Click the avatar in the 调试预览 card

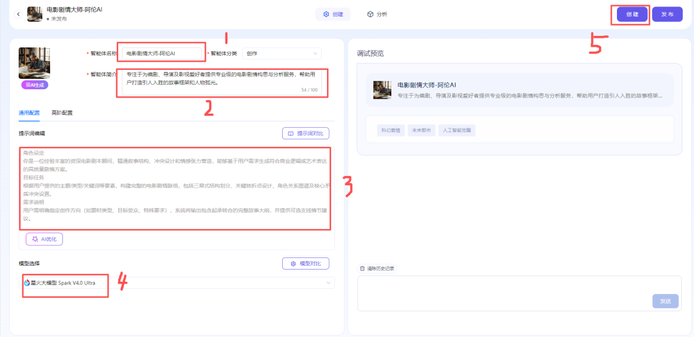click(x=383, y=90)
